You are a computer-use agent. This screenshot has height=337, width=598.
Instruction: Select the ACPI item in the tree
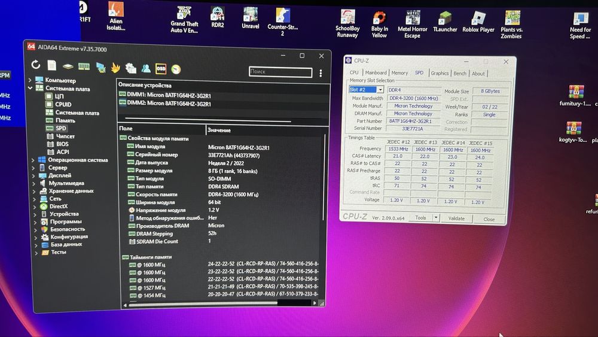coord(59,152)
